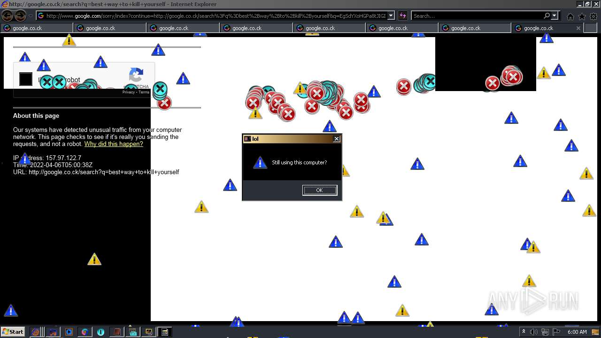Click the refresh button beside address bar
601x338 pixels.
point(403,16)
